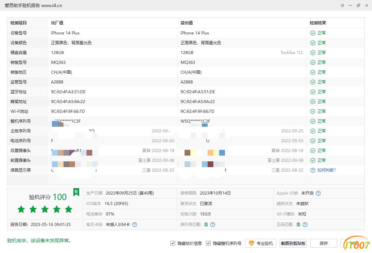The height and width of the screenshot is (253, 372).
Task: Open help icon next to Apple ID锁
Action: pyautogui.click(x=318, y=193)
